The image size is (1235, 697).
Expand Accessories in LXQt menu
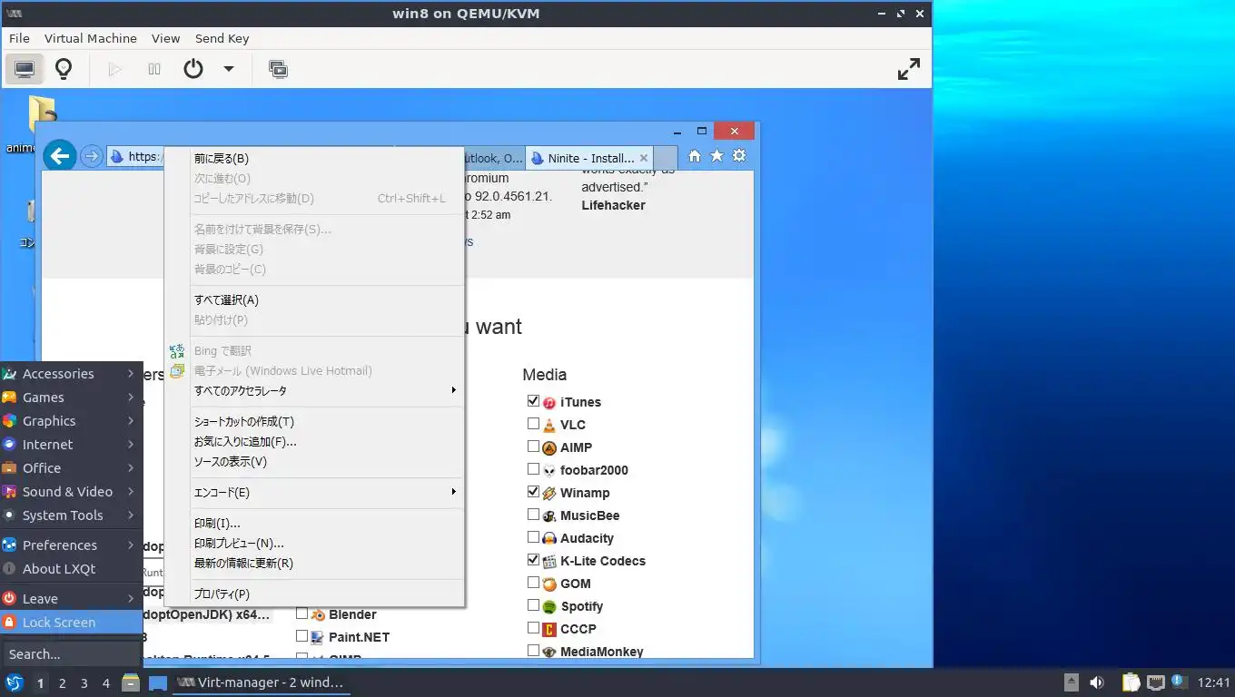coord(71,374)
